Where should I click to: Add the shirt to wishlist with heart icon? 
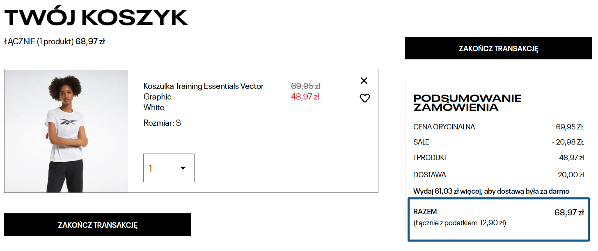(364, 98)
